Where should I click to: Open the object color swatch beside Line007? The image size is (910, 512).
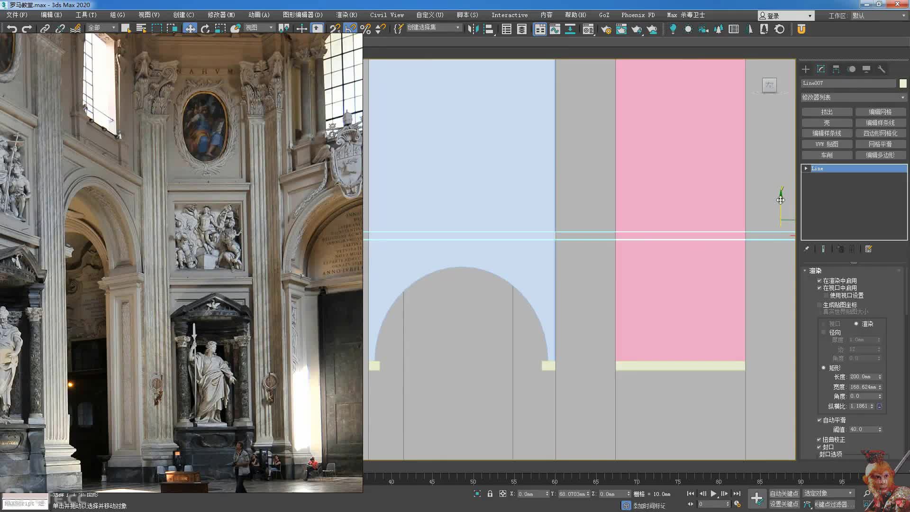pyautogui.click(x=903, y=83)
